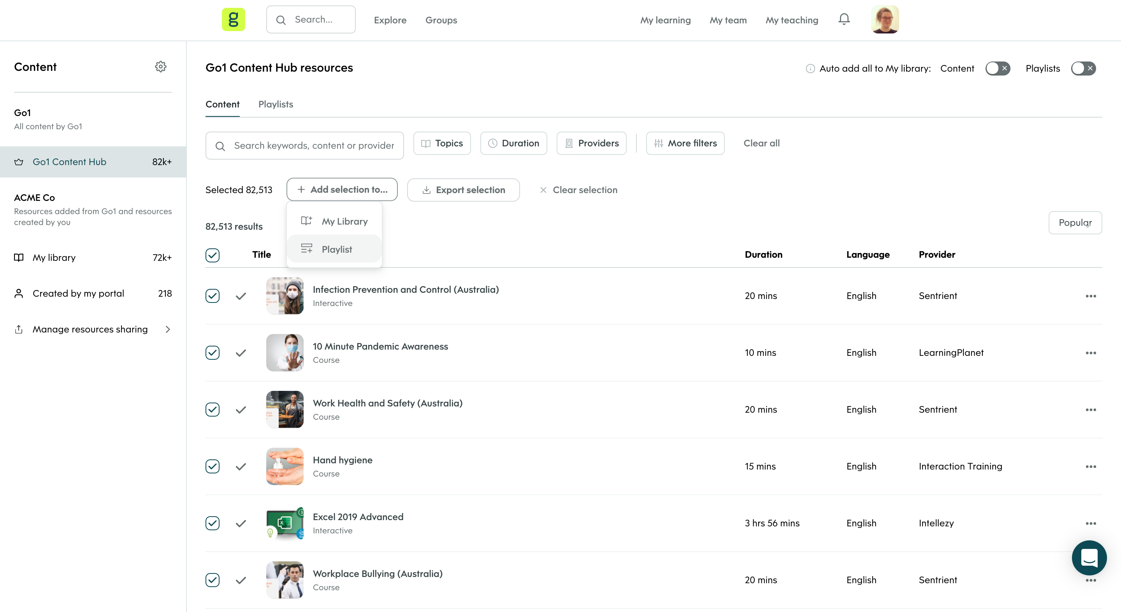This screenshot has height=612, width=1121.
Task: Open Excel 2019 Advanced title link
Action: (x=358, y=517)
